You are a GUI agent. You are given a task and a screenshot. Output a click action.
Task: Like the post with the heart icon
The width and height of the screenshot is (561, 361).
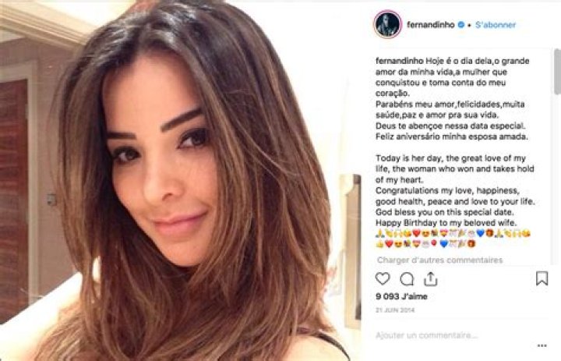383,278
